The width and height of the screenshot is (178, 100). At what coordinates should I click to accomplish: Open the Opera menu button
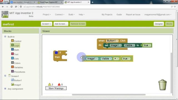4,1
